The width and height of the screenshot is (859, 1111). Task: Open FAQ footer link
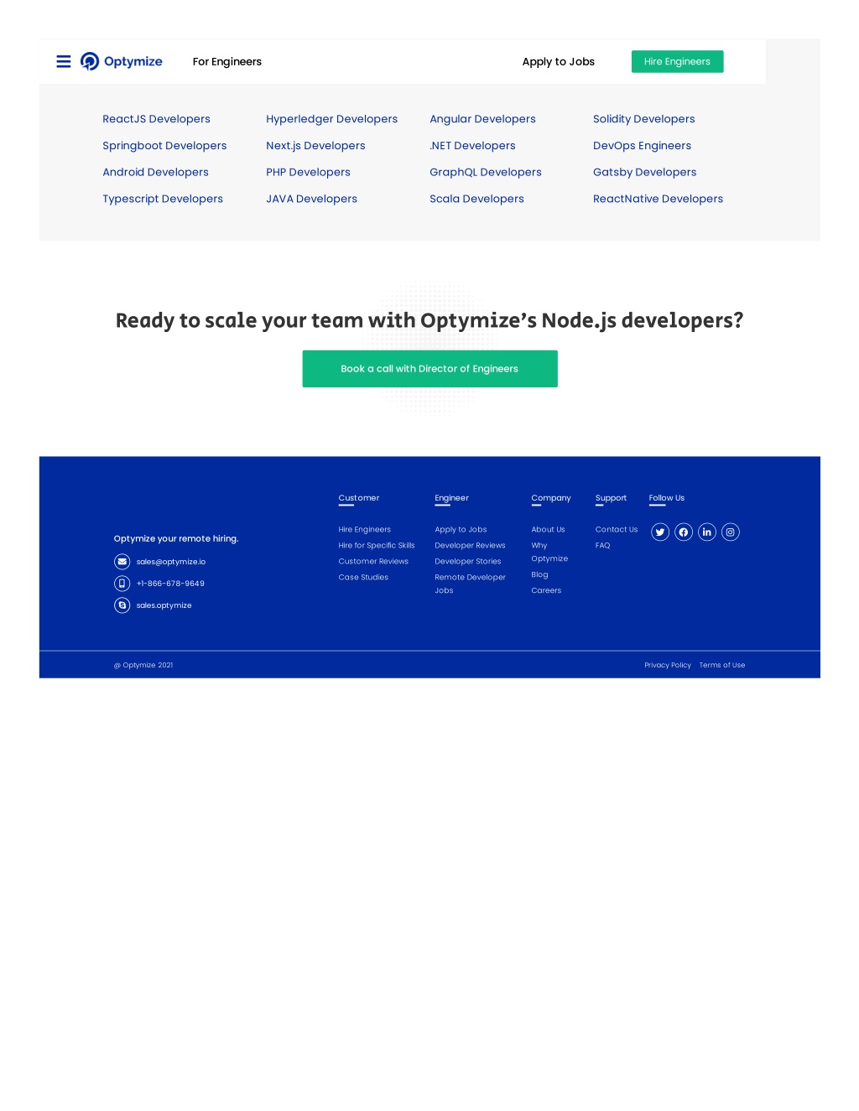(x=603, y=546)
